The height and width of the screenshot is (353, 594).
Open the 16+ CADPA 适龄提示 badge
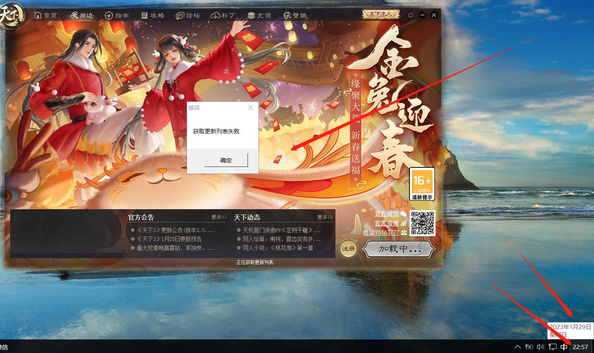tap(422, 184)
